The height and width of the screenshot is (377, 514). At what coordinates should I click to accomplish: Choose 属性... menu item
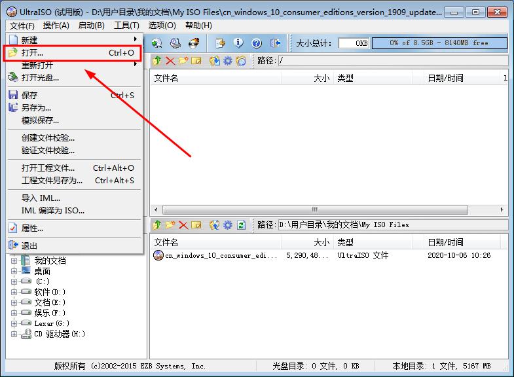(75, 228)
